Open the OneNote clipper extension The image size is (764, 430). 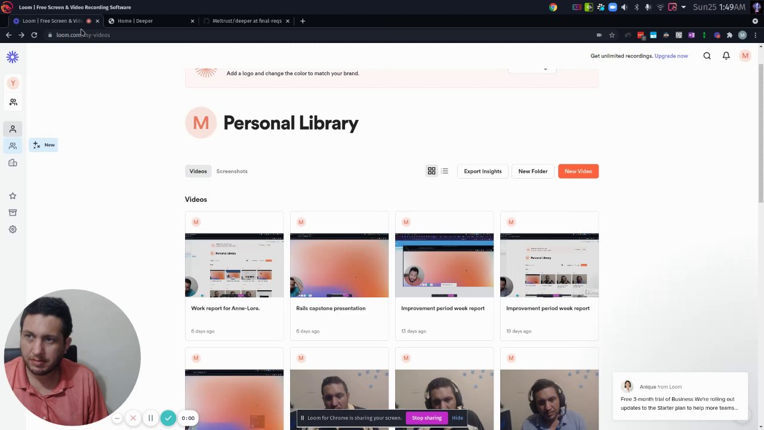tap(691, 35)
